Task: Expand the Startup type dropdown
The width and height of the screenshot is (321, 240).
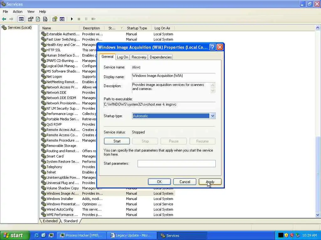Action: point(213,116)
